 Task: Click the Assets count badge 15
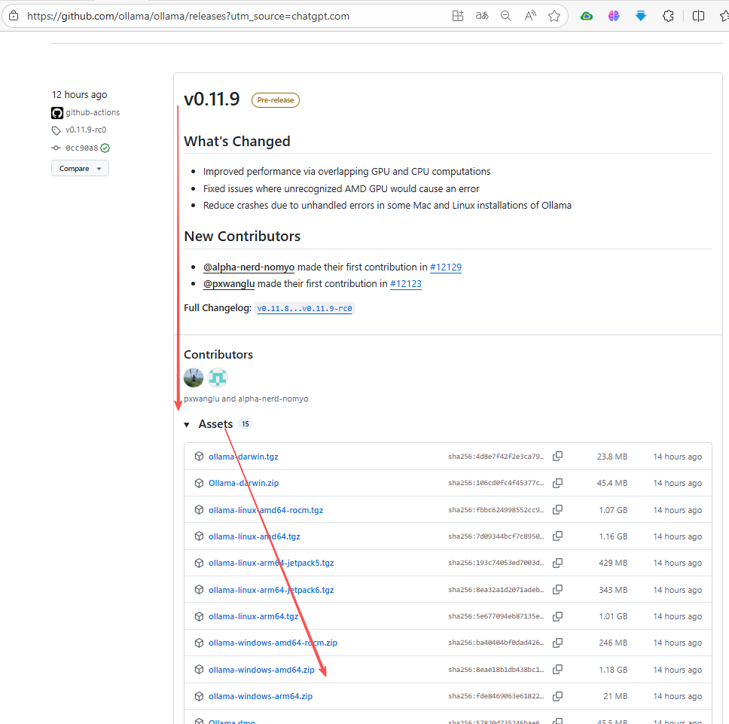[246, 424]
